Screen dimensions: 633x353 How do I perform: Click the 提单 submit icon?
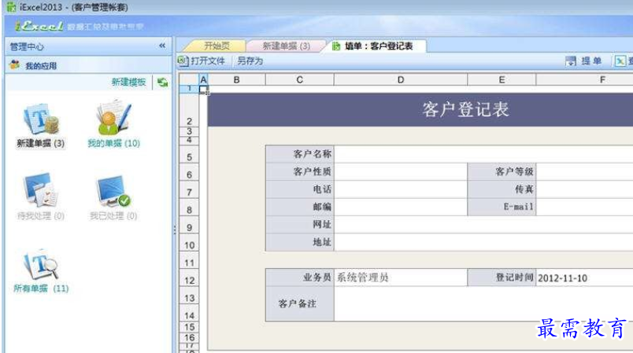coord(571,61)
